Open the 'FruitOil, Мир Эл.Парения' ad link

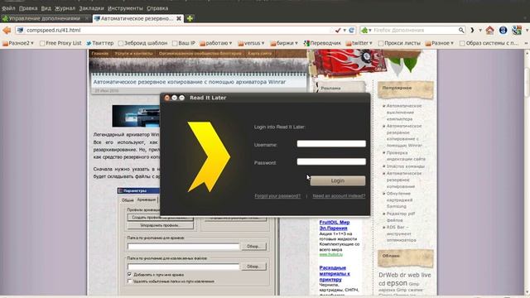[x=335, y=225]
